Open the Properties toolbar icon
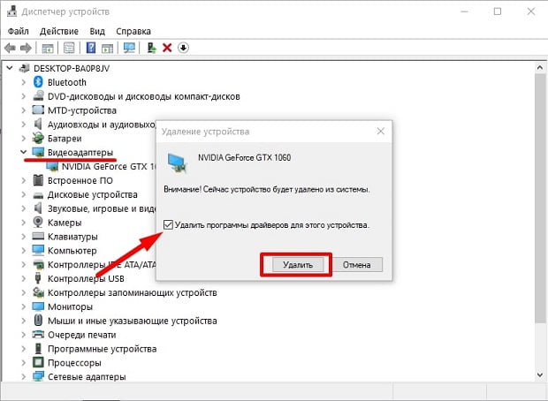 (x=69, y=48)
